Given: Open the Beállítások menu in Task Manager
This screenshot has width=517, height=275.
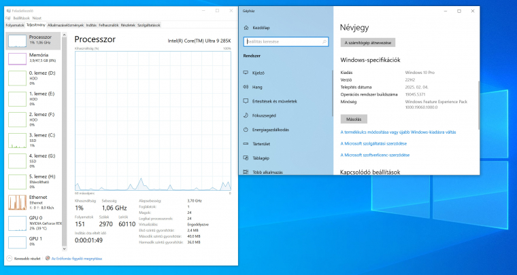Looking at the screenshot, I should click(22, 18).
